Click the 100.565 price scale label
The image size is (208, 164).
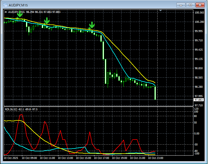pos(199,13)
